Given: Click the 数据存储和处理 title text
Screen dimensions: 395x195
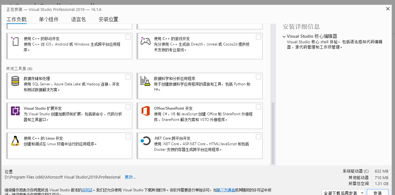Looking at the screenshot, I should tap(37, 78).
